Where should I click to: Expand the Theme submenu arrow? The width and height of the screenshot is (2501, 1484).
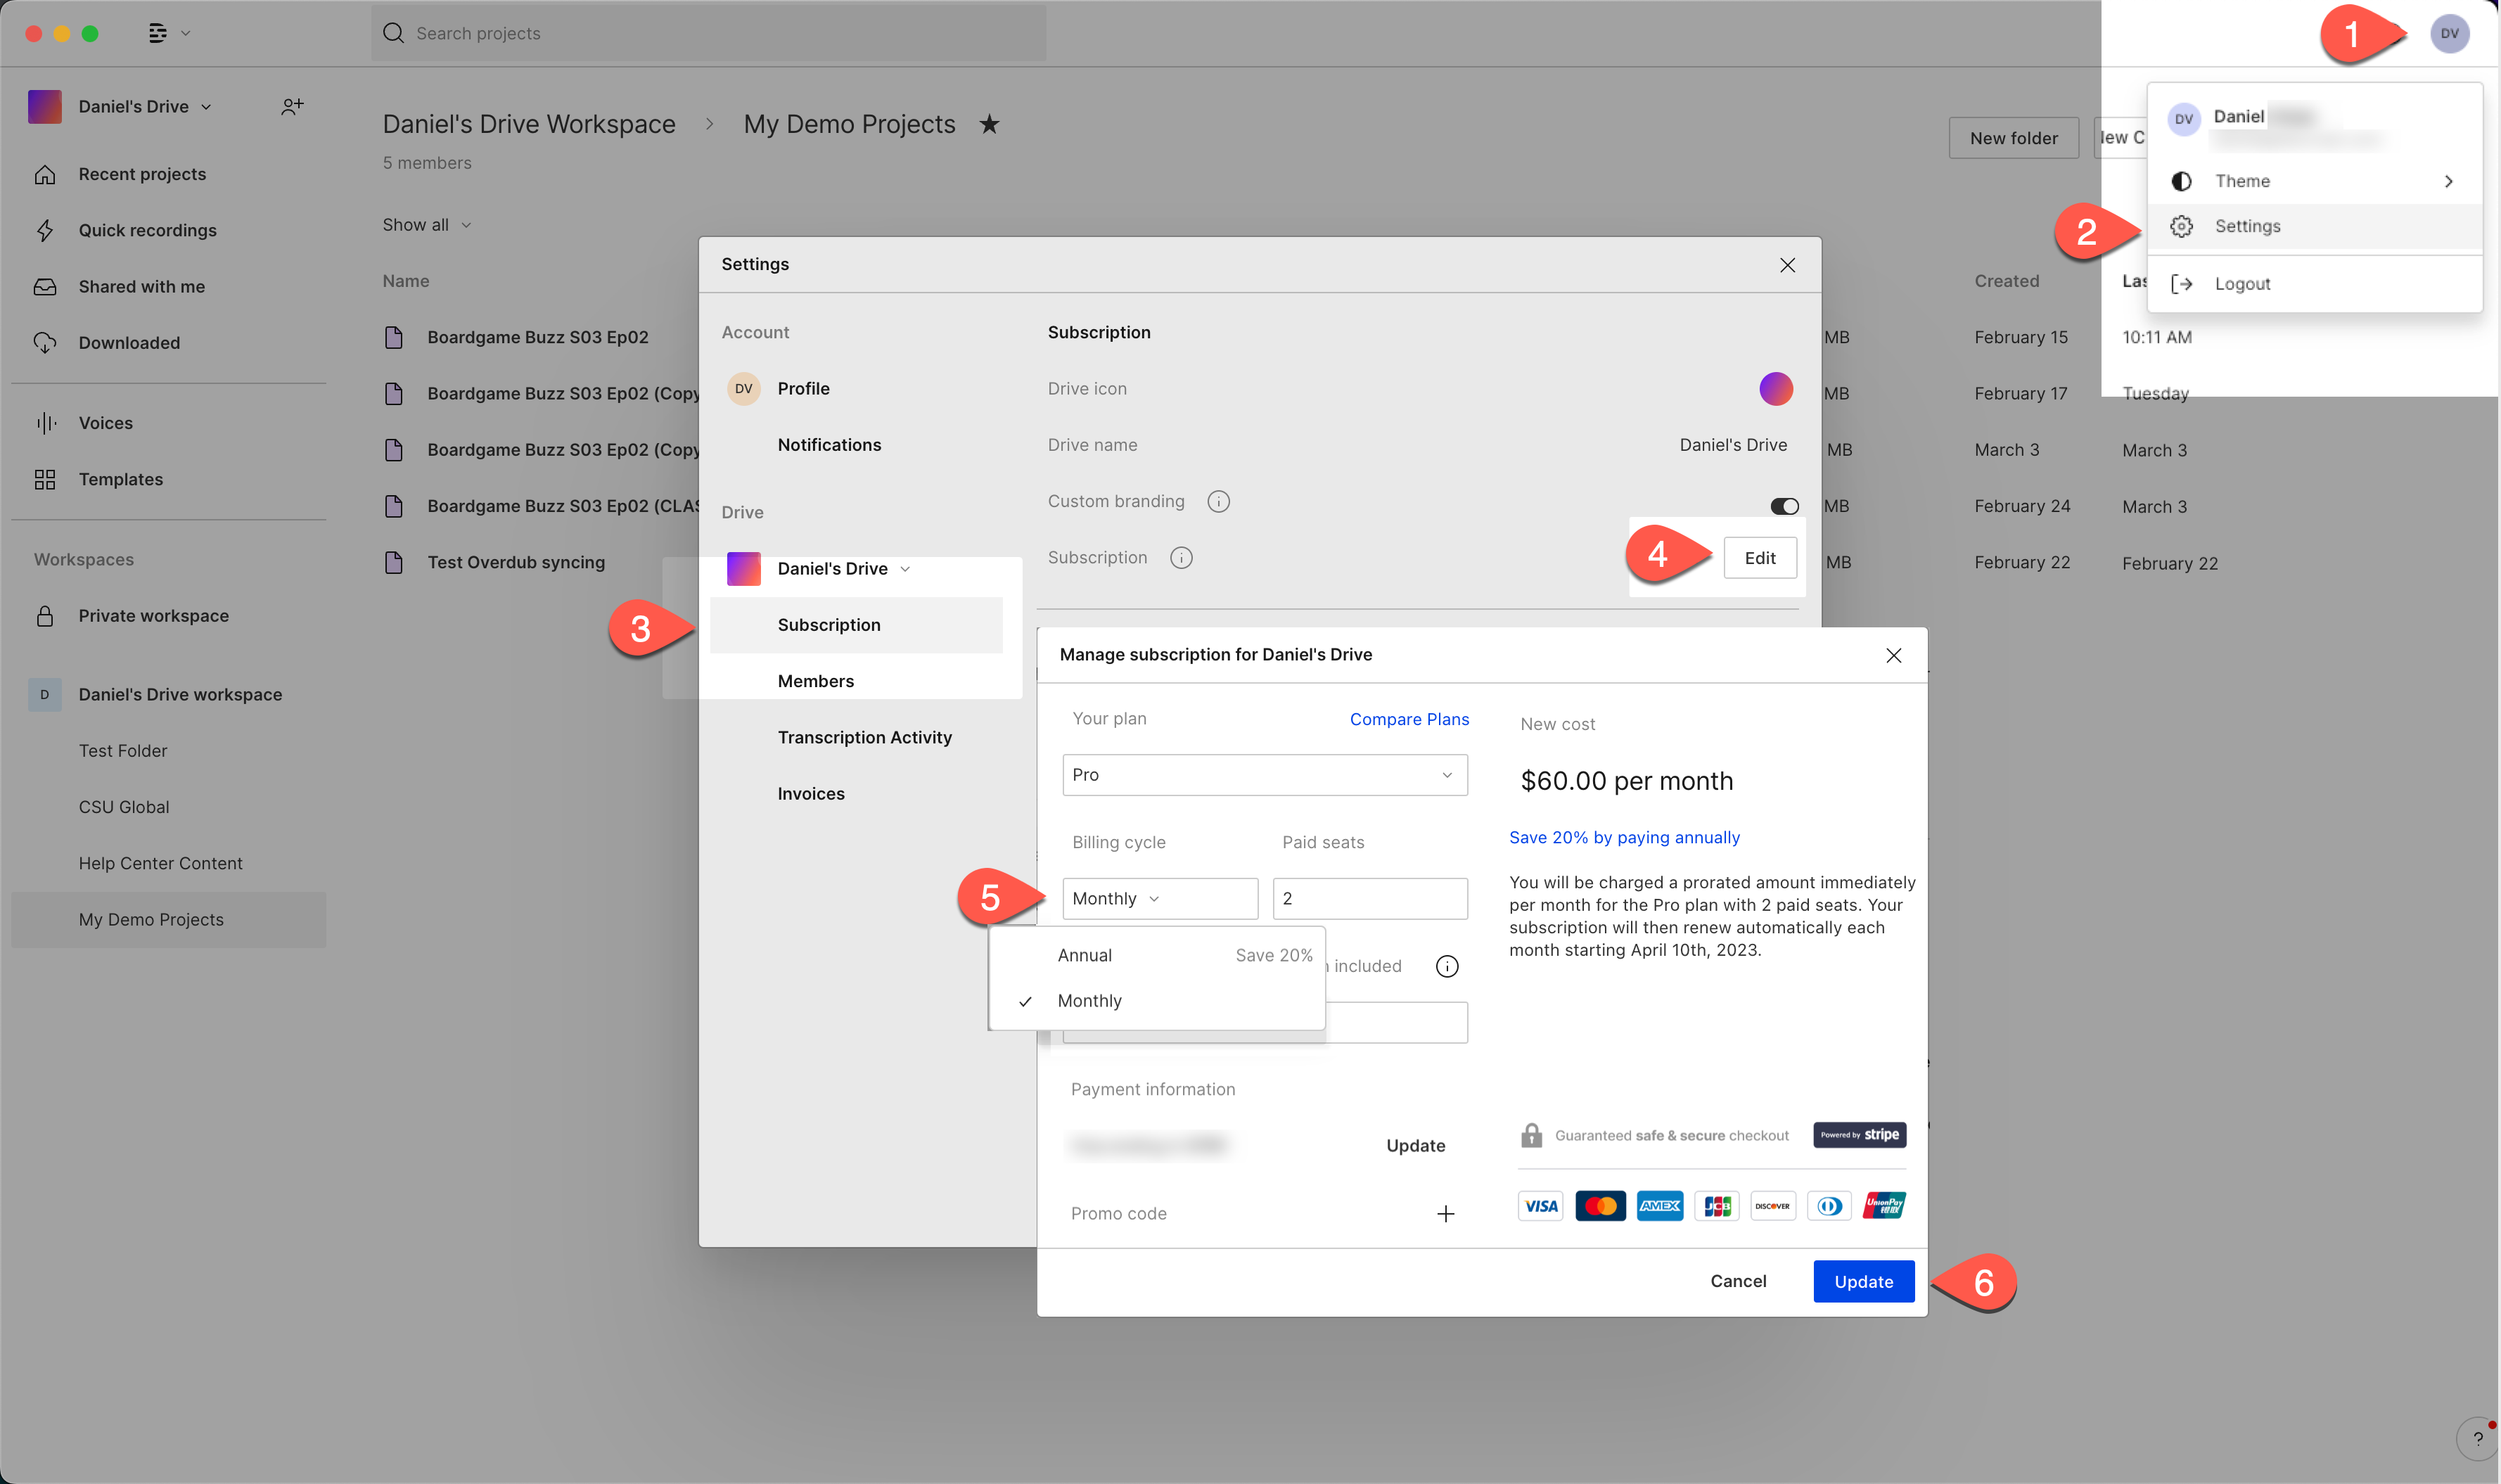coord(2448,181)
